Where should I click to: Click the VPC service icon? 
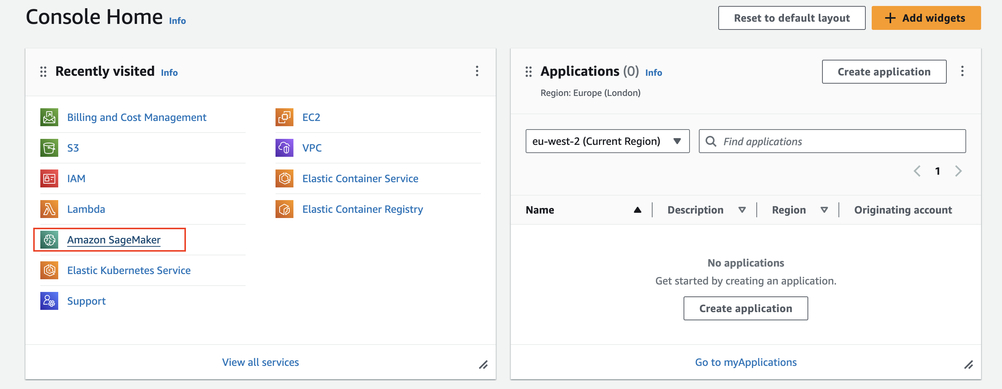(x=284, y=148)
